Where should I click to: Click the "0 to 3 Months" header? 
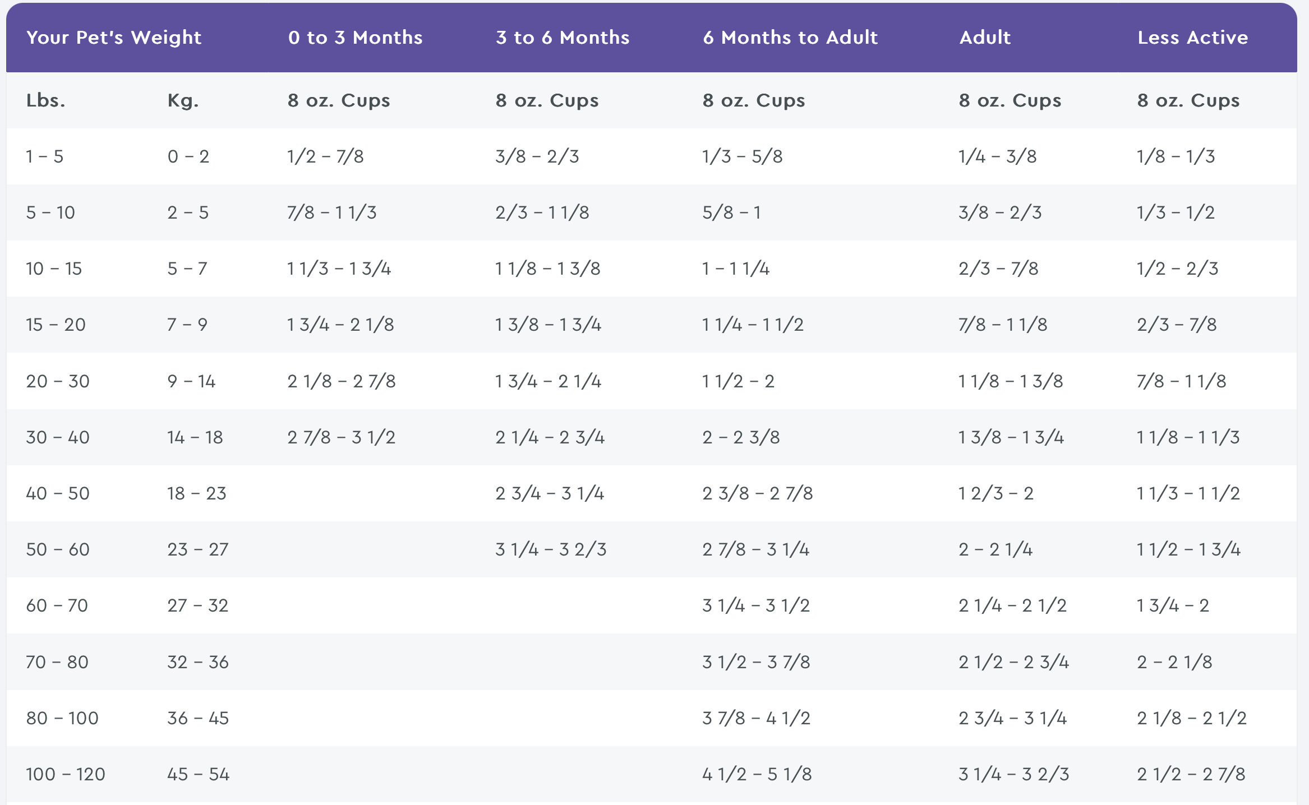pos(355,38)
